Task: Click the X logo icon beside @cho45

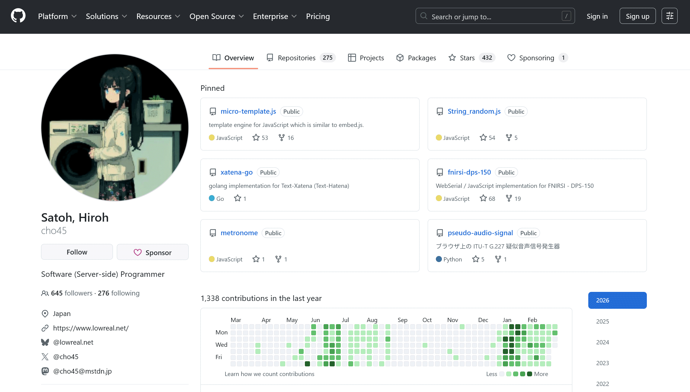Action: (45, 357)
